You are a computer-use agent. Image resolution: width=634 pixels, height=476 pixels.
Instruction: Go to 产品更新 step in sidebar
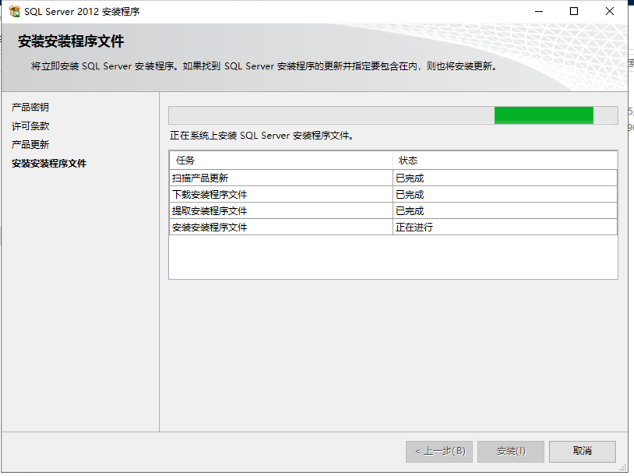pos(30,145)
